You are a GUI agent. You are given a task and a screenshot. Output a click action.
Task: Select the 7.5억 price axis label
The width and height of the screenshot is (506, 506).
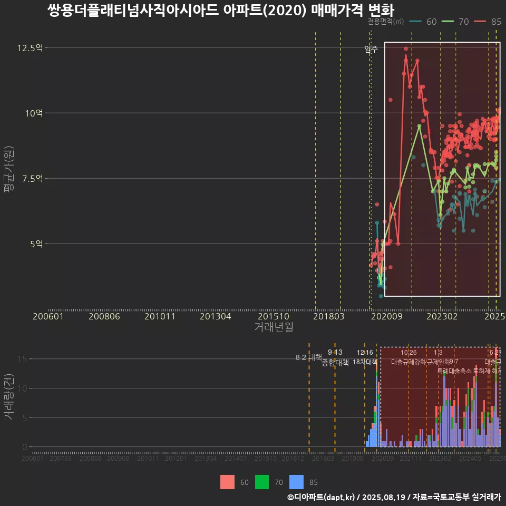click(33, 179)
